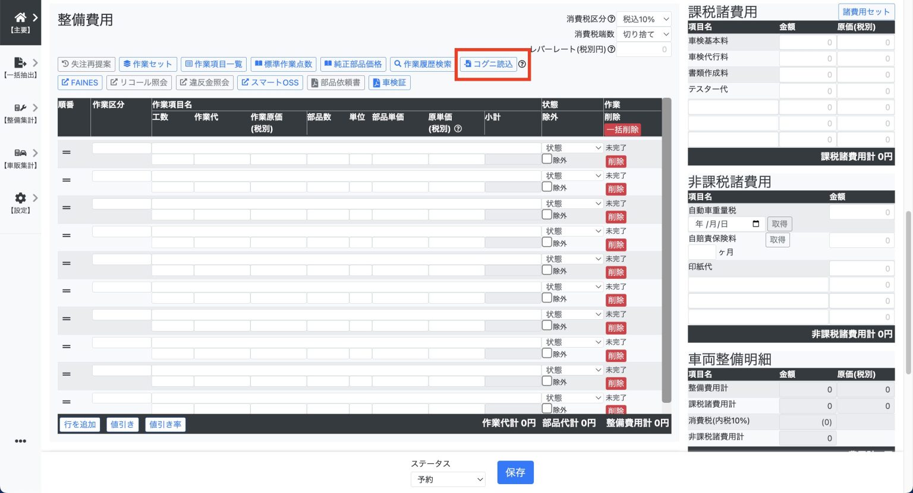Open the 設定 gear icon
This screenshot has width=913, height=493.
pyautogui.click(x=20, y=198)
